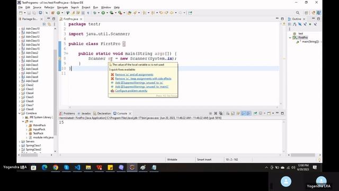This screenshot has width=339, height=191.
Task: Click the New file toolbar icon
Action: coord(21,13)
